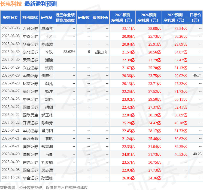203x190 pixels.
Task: Click 申万宏源 institution cell
Action: point(31,138)
